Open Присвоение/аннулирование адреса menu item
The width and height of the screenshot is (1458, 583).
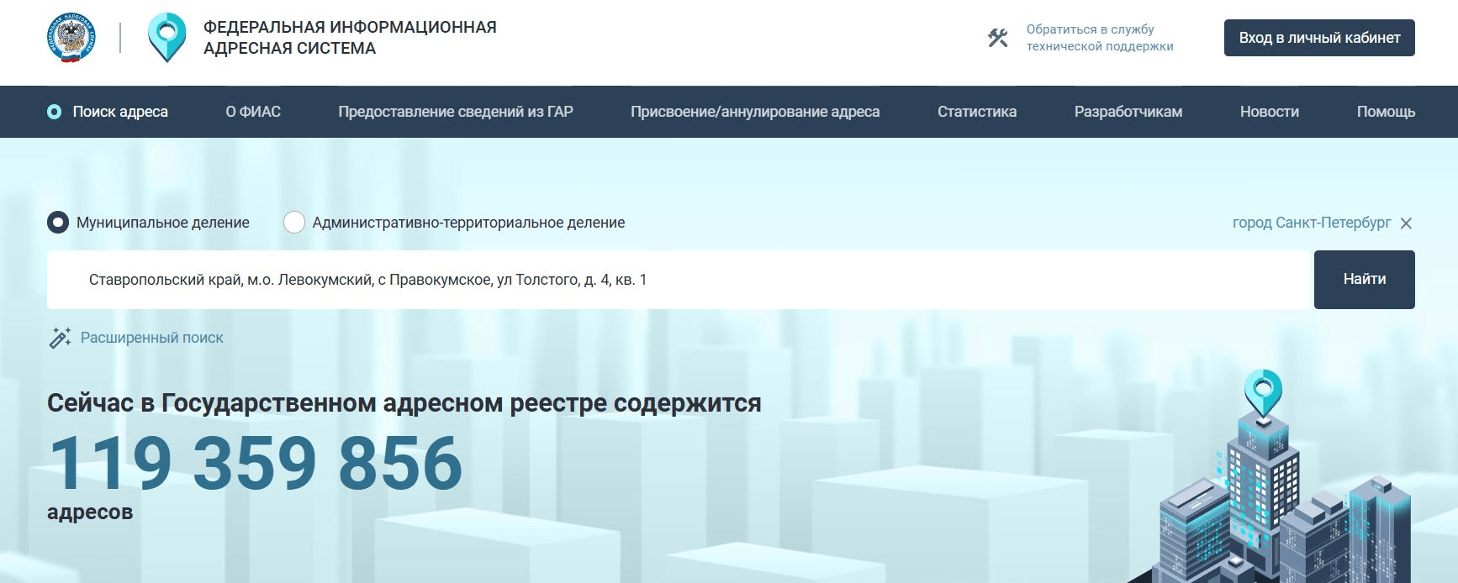point(755,112)
